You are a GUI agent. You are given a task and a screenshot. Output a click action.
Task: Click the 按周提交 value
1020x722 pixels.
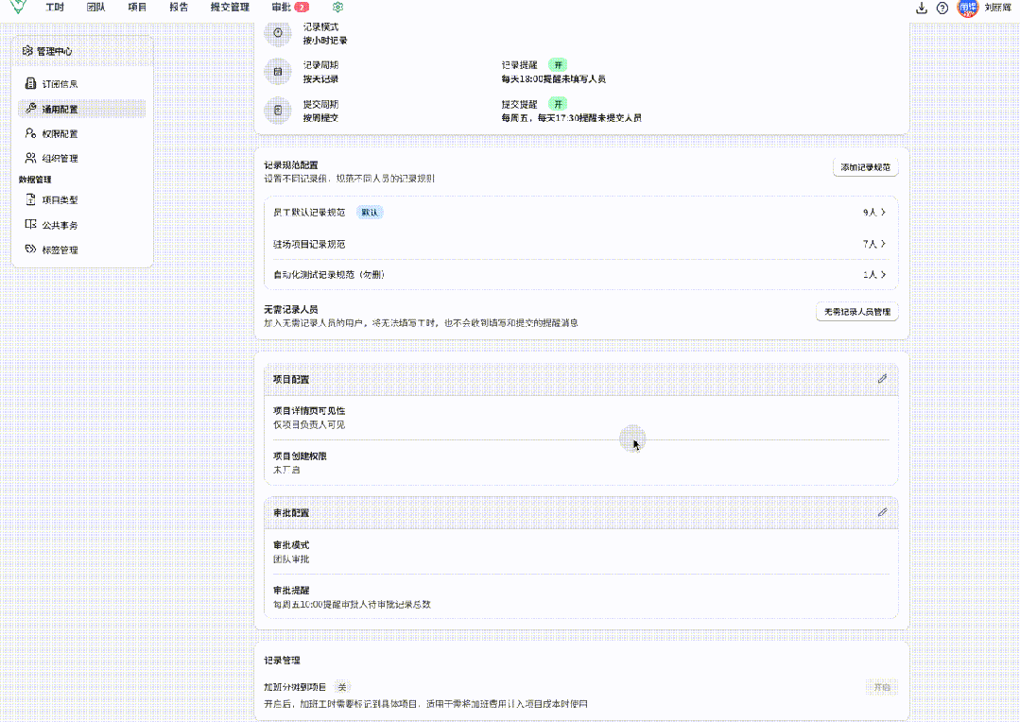[x=320, y=118]
